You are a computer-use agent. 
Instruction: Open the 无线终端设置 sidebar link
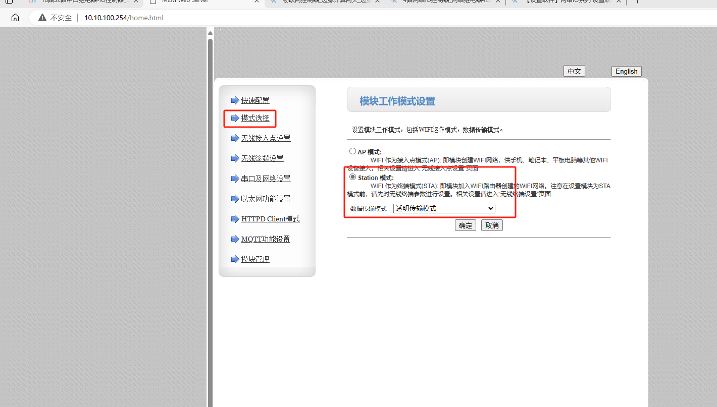pyautogui.click(x=262, y=158)
